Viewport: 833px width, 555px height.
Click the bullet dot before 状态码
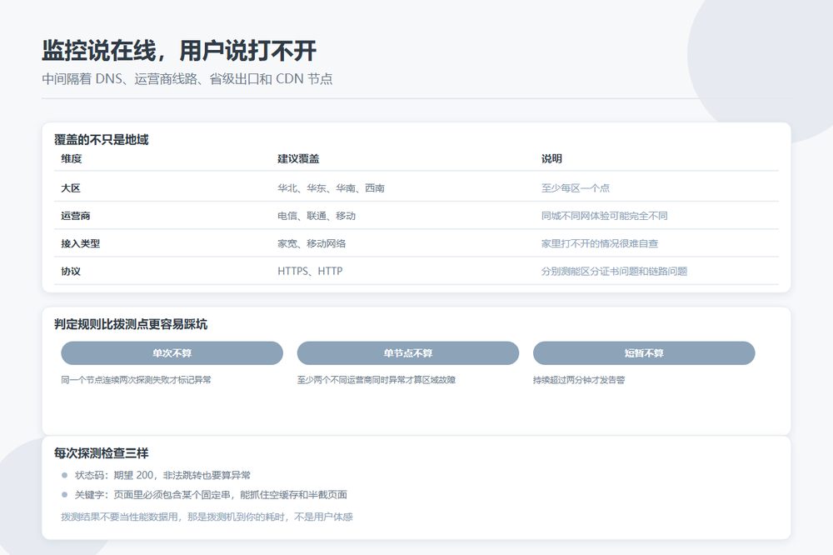click(64, 475)
